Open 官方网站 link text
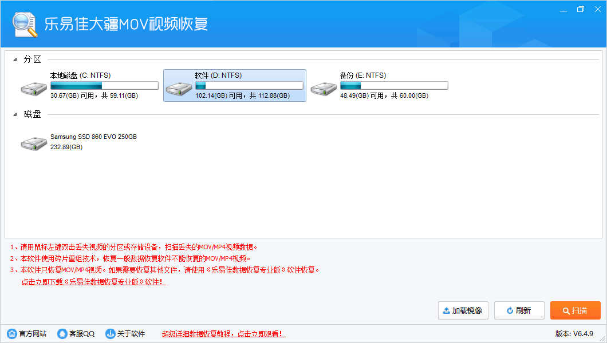 (33, 334)
